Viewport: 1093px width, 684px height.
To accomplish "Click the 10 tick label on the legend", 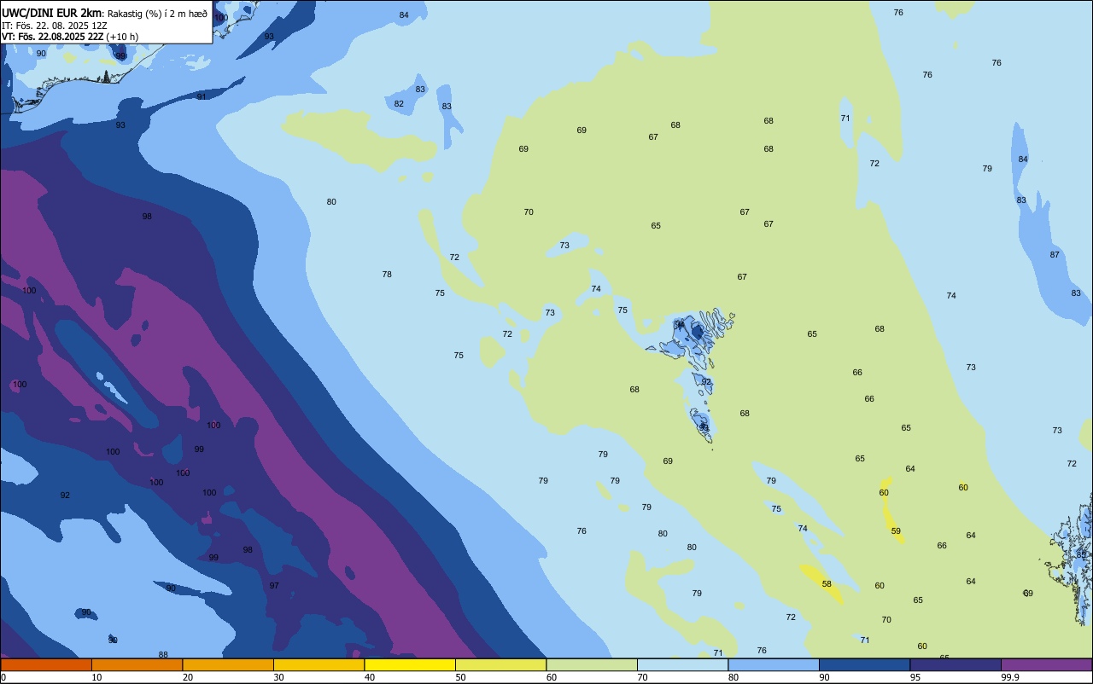I will [x=96, y=677].
